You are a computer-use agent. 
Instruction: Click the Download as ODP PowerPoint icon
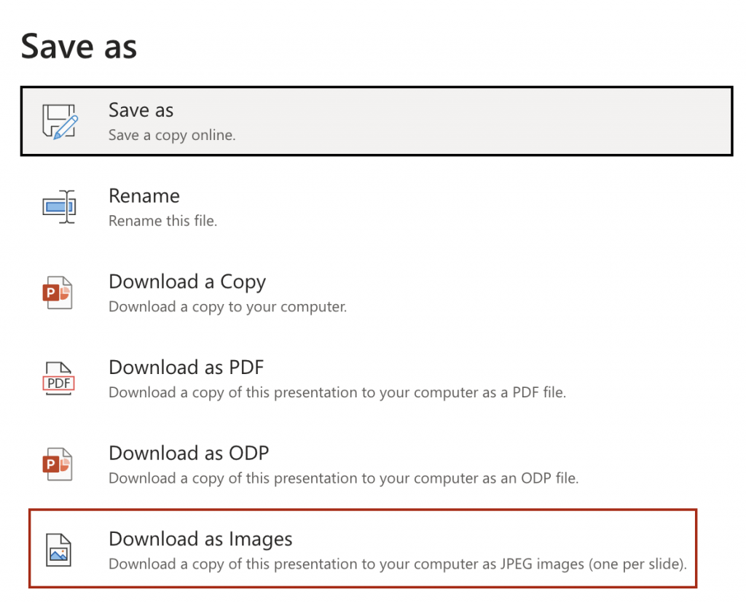coord(58,464)
